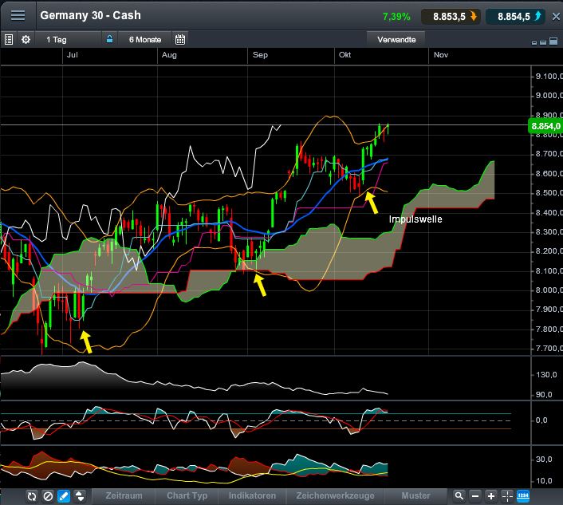This screenshot has width=563, height=505.
Task: Click the 7,39% change value
Action: 396,17
